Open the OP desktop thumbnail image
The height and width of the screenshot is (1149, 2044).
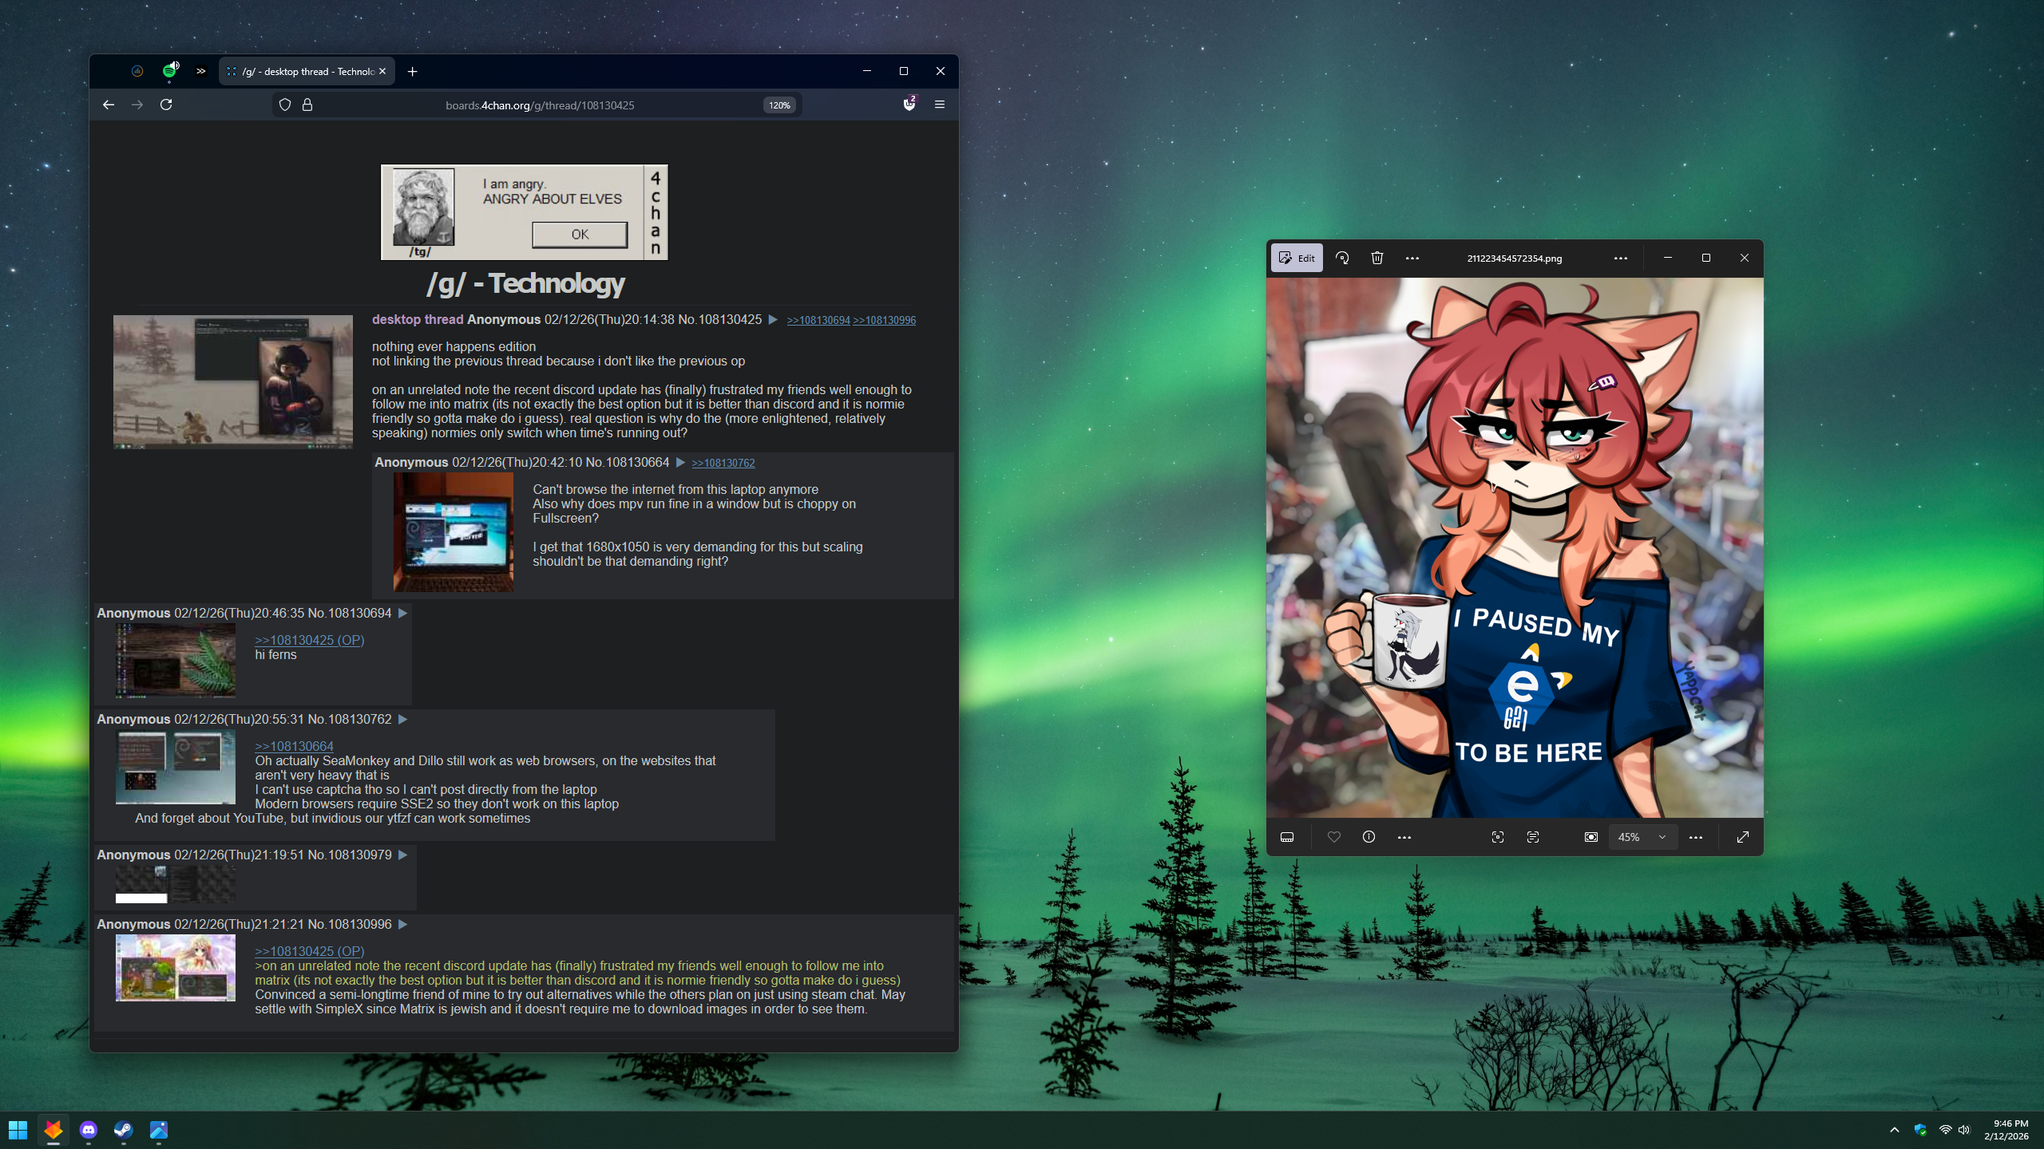(x=232, y=381)
